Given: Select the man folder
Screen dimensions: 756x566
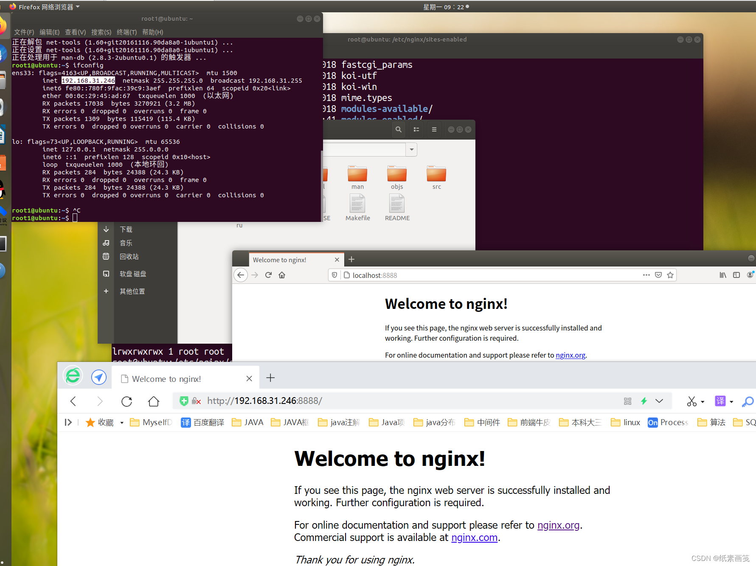Looking at the screenshot, I should coord(357,177).
